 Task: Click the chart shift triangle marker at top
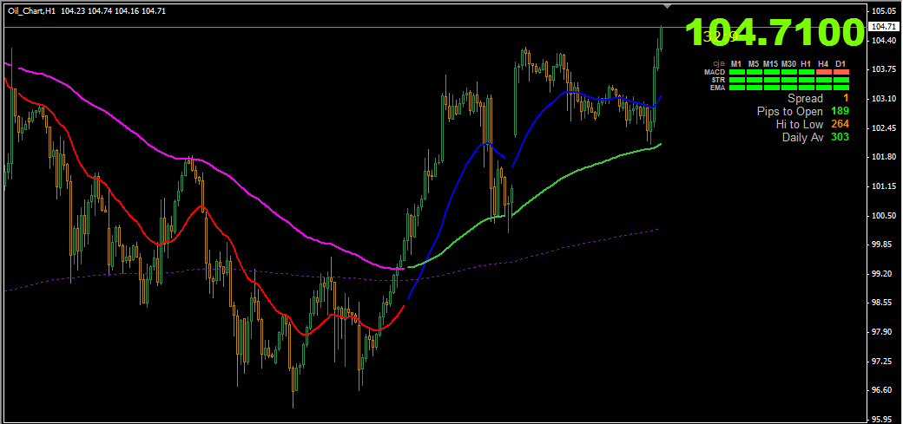pos(667,7)
